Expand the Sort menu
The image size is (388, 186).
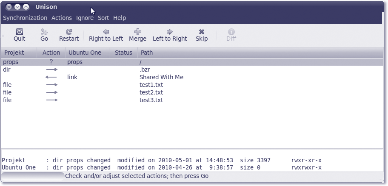[x=103, y=18]
